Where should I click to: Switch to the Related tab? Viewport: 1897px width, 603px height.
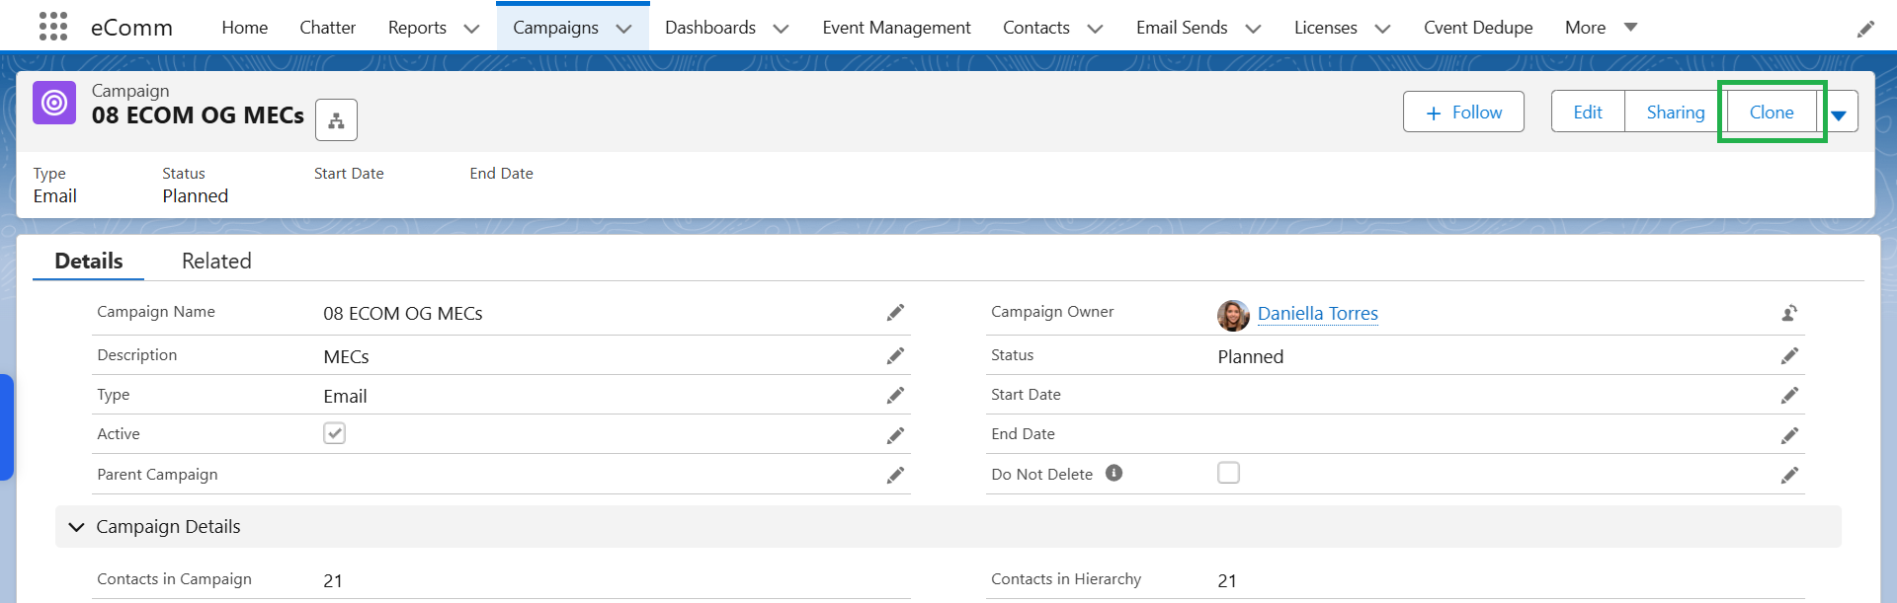216,261
